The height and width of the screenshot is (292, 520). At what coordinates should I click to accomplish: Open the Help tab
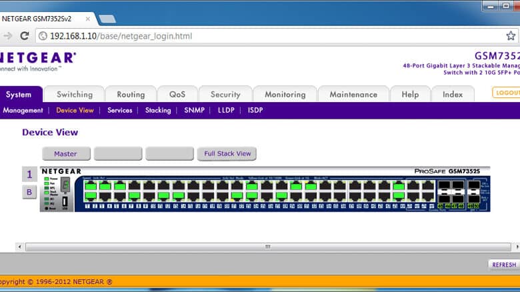(410, 94)
